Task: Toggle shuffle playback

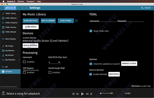Action: click(91, 94)
